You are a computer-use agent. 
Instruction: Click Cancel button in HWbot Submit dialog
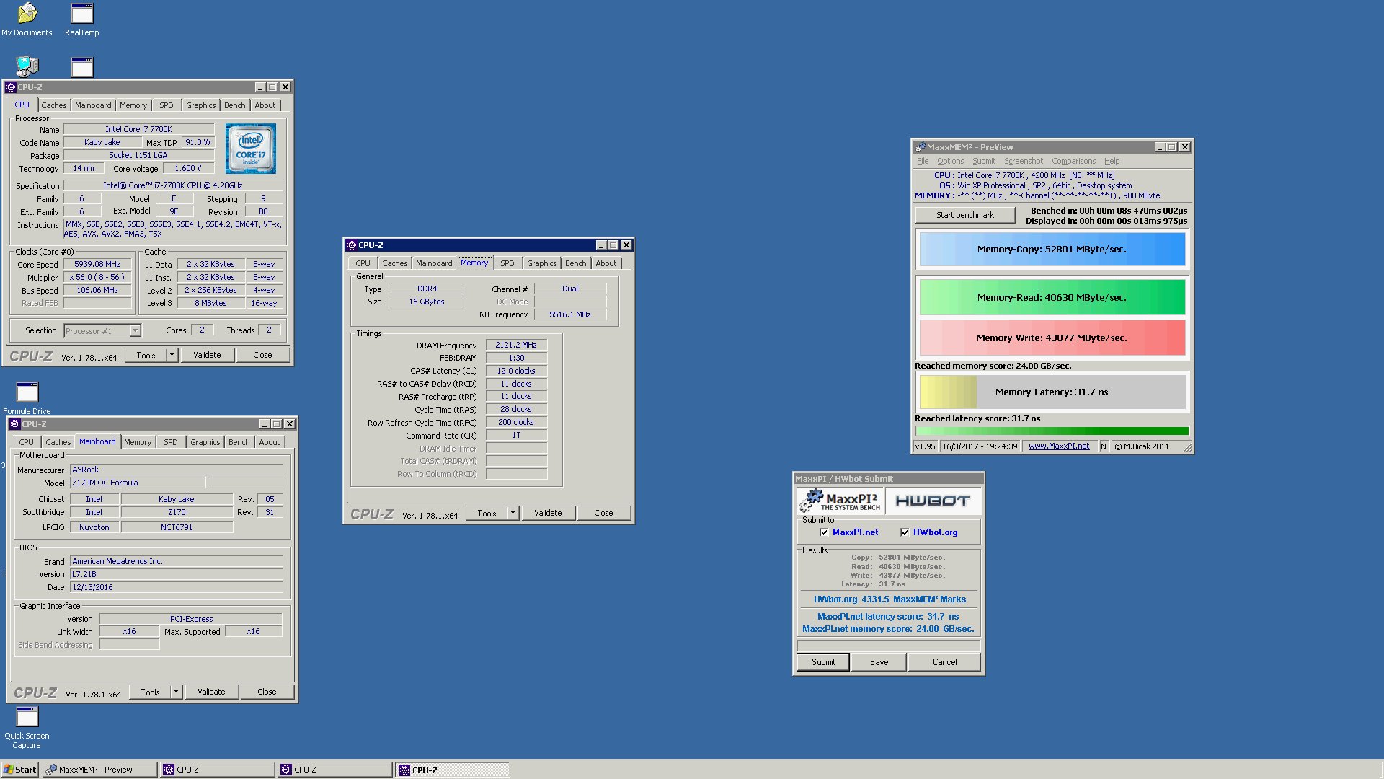[944, 662]
